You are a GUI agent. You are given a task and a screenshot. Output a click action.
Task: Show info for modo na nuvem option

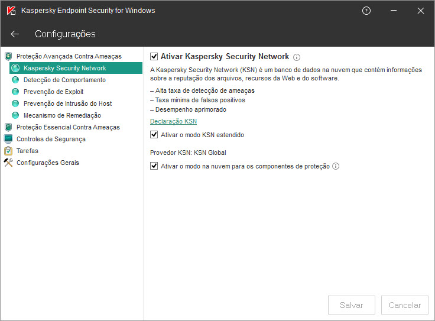tap(336, 166)
